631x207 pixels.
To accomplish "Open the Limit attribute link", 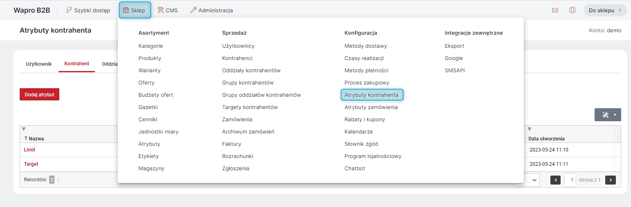I will tap(29, 150).
